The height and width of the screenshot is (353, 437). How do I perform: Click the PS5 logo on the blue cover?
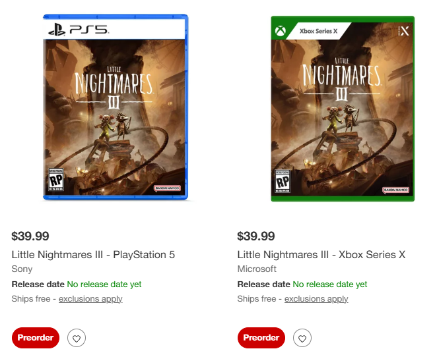[x=79, y=30]
